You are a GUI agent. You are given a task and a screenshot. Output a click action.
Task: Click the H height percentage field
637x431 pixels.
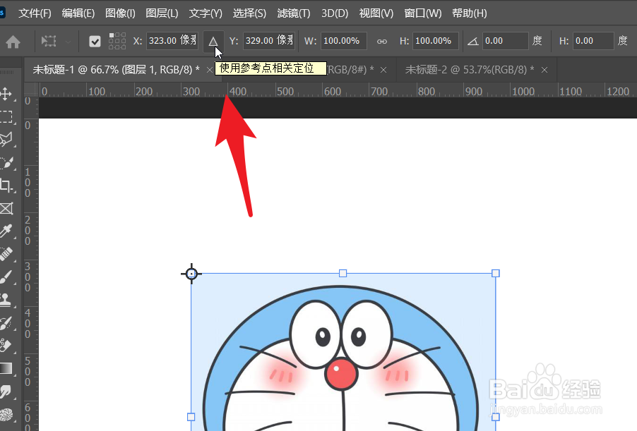pyautogui.click(x=436, y=41)
